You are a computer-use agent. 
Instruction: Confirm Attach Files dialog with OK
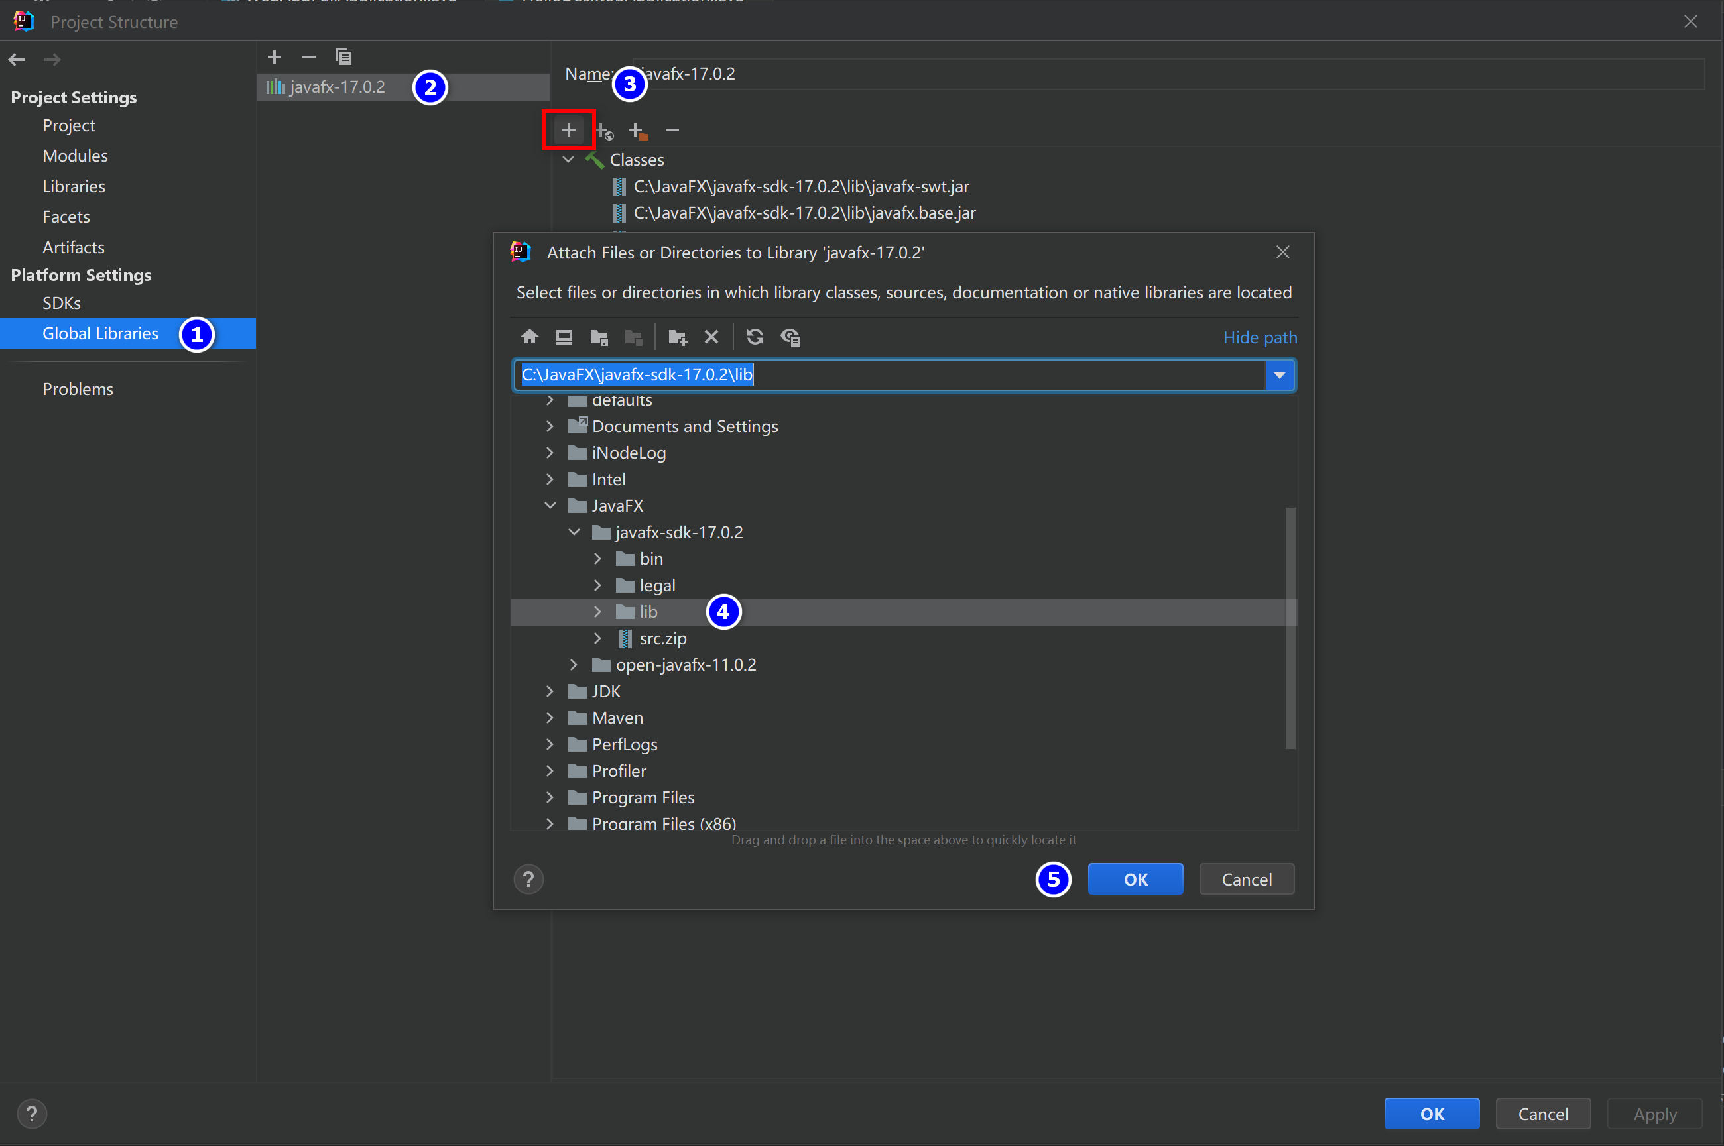[x=1135, y=880]
